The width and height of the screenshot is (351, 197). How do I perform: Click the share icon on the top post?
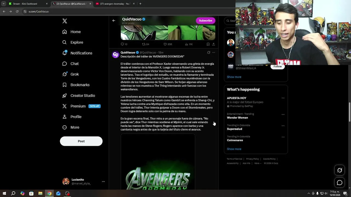pos(214,44)
